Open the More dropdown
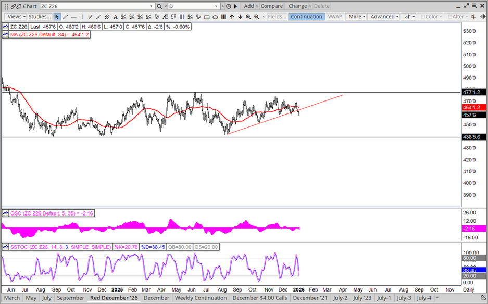 357,17
